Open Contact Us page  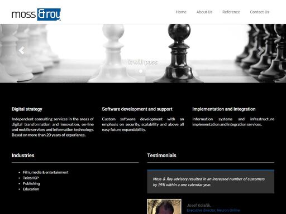(260, 12)
